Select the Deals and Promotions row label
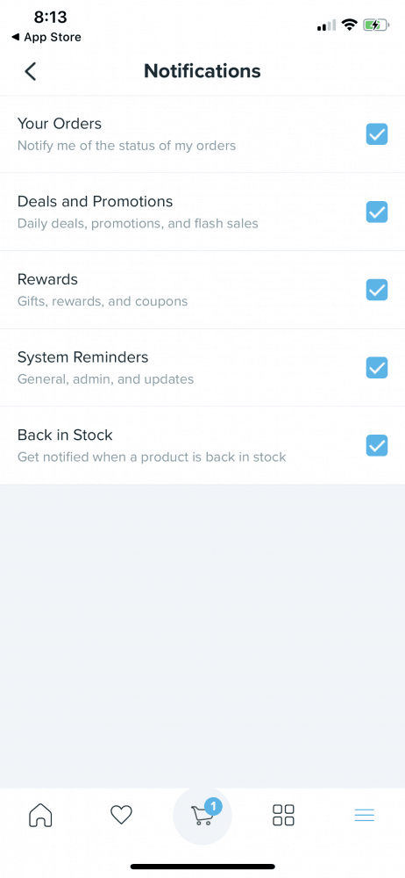Viewport: 405px width, 878px height. coord(95,202)
